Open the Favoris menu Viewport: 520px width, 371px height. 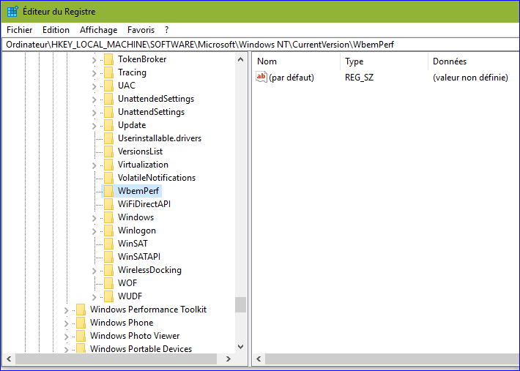(141, 30)
